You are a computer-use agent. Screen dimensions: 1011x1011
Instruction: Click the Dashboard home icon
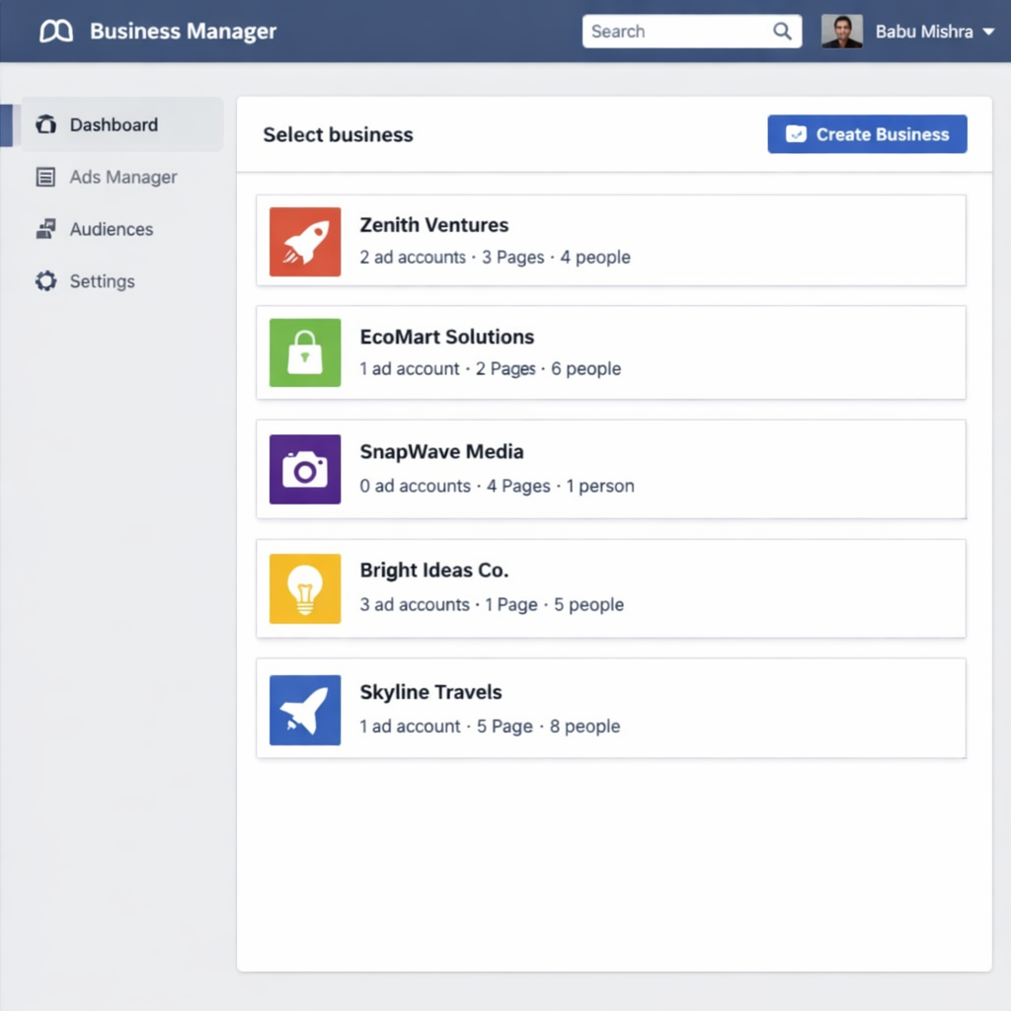pos(45,123)
